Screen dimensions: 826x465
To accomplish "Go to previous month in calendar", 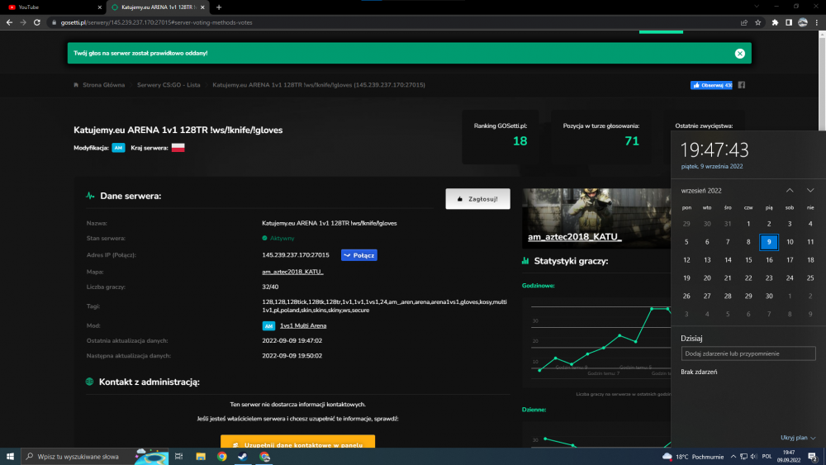I will [790, 191].
